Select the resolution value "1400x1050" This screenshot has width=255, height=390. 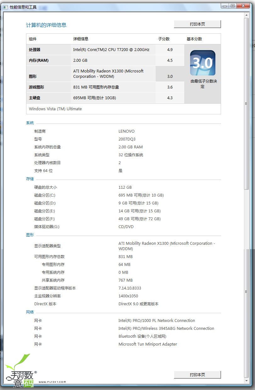(128, 296)
